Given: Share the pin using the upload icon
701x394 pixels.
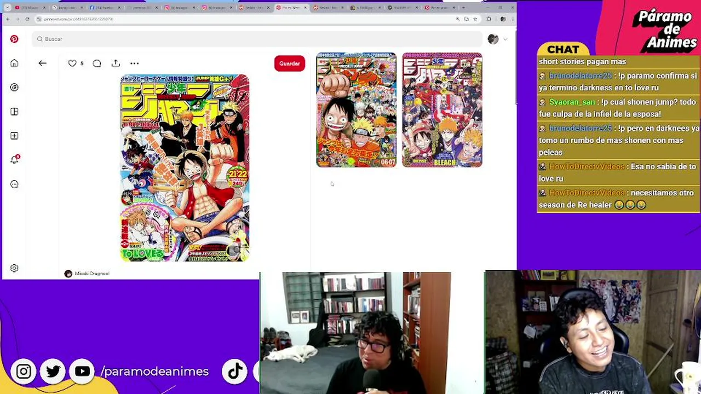Looking at the screenshot, I should point(116,63).
